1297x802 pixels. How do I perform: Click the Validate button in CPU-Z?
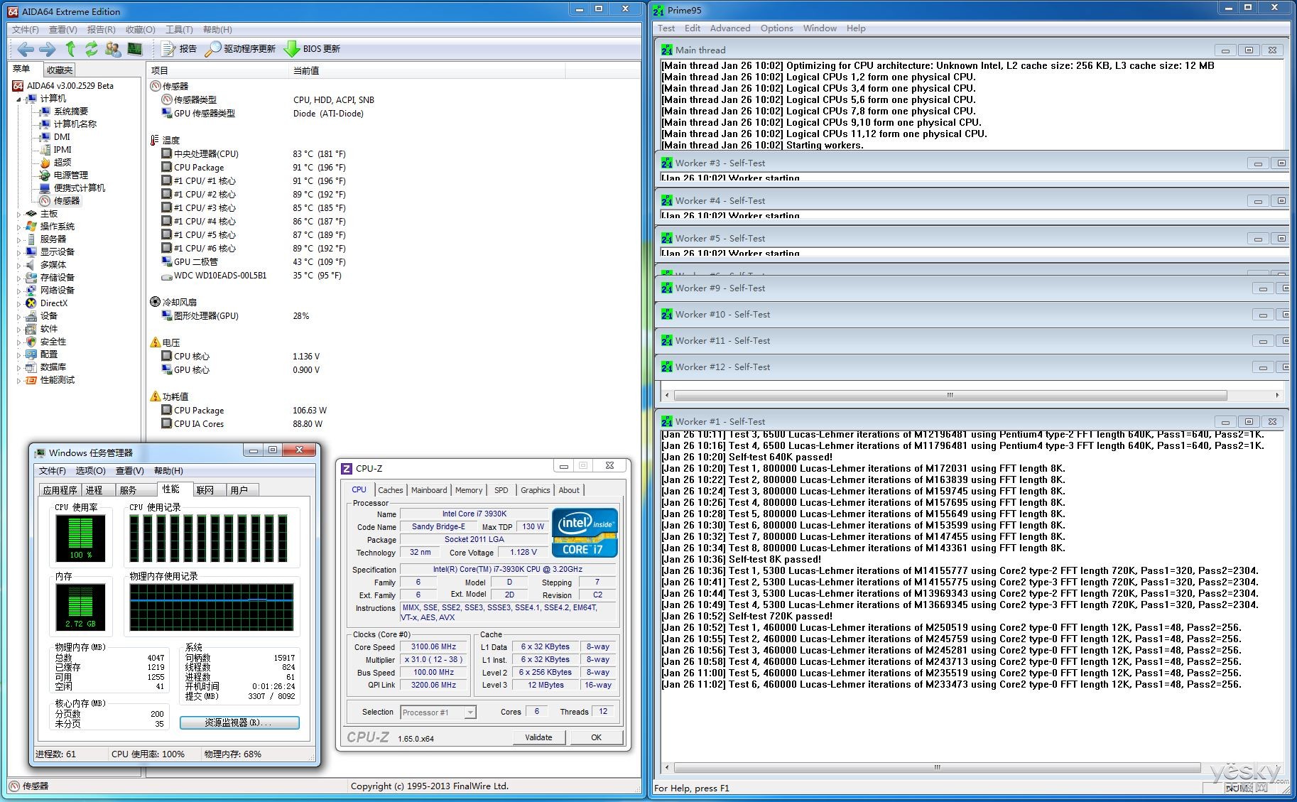pyautogui.click(x=538, y=737)
